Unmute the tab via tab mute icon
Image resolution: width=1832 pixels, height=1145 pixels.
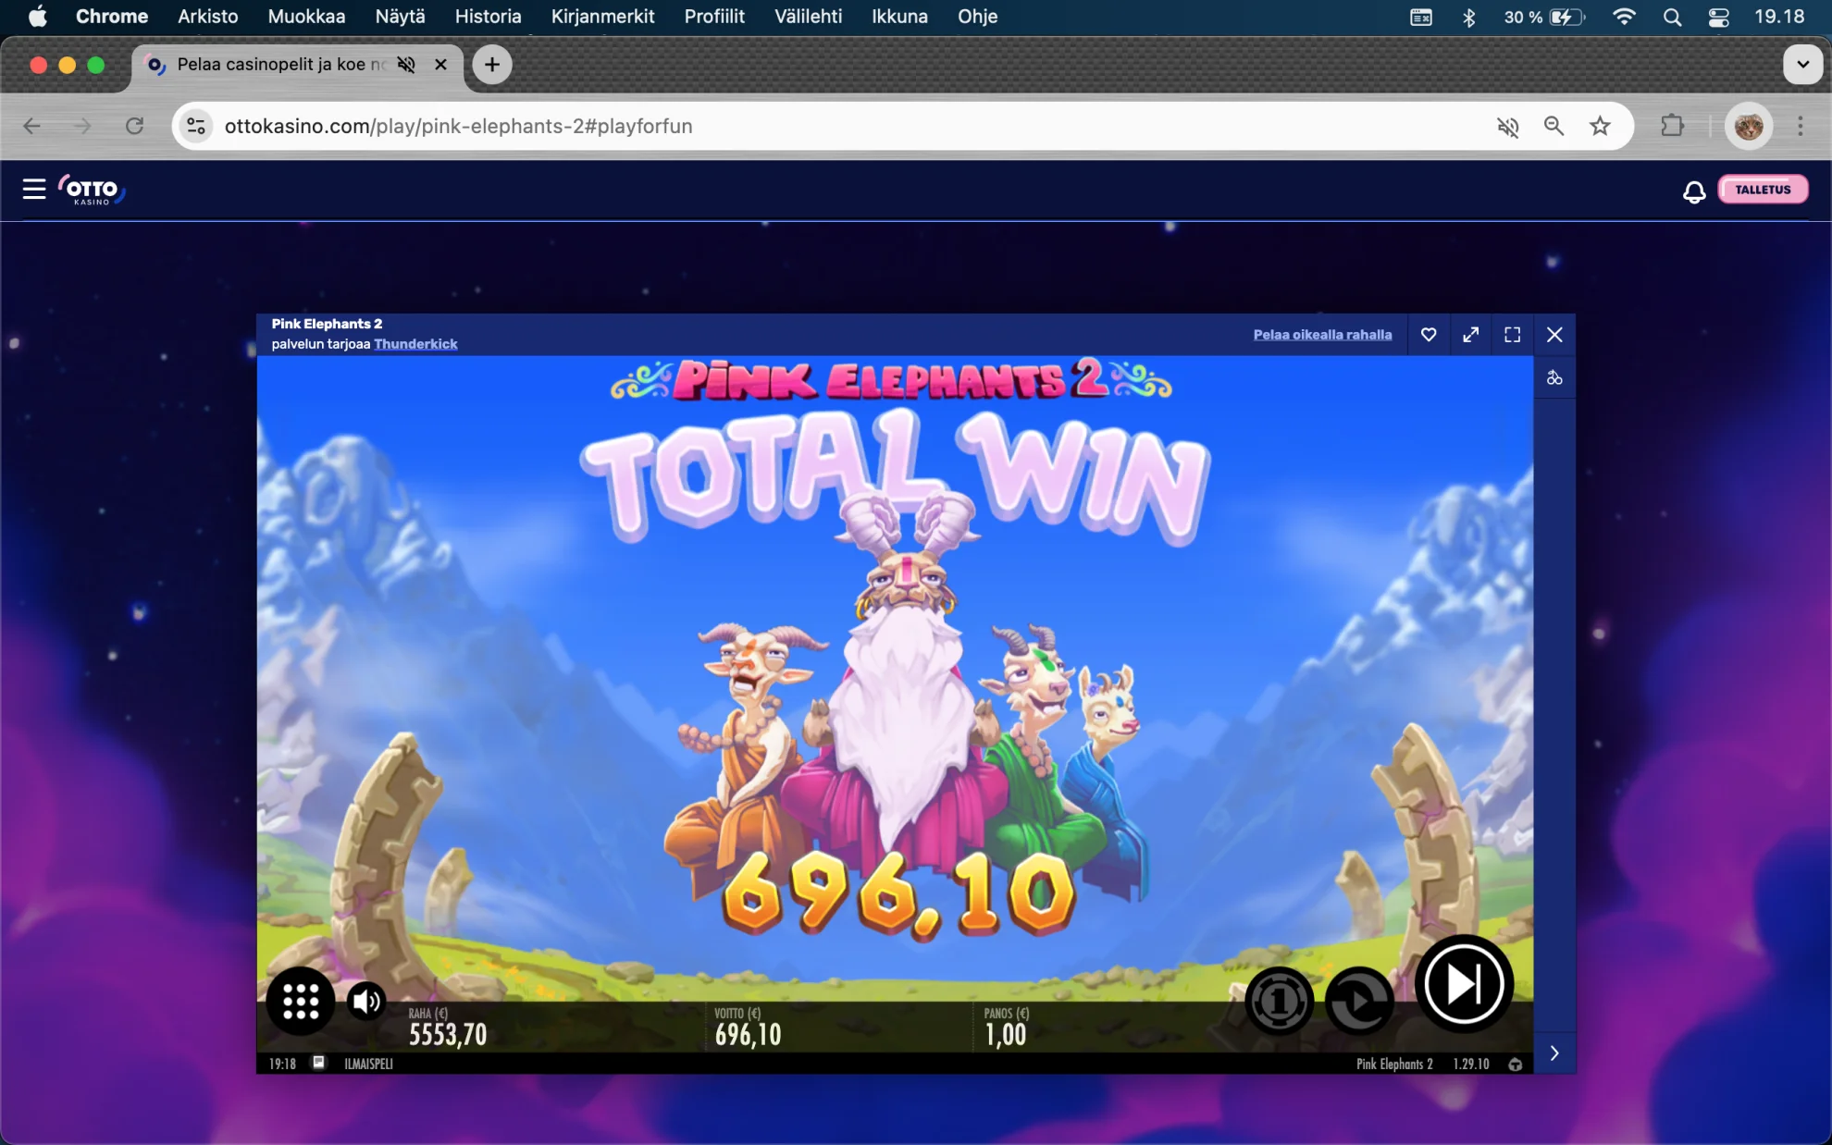[x=406, y=64]
